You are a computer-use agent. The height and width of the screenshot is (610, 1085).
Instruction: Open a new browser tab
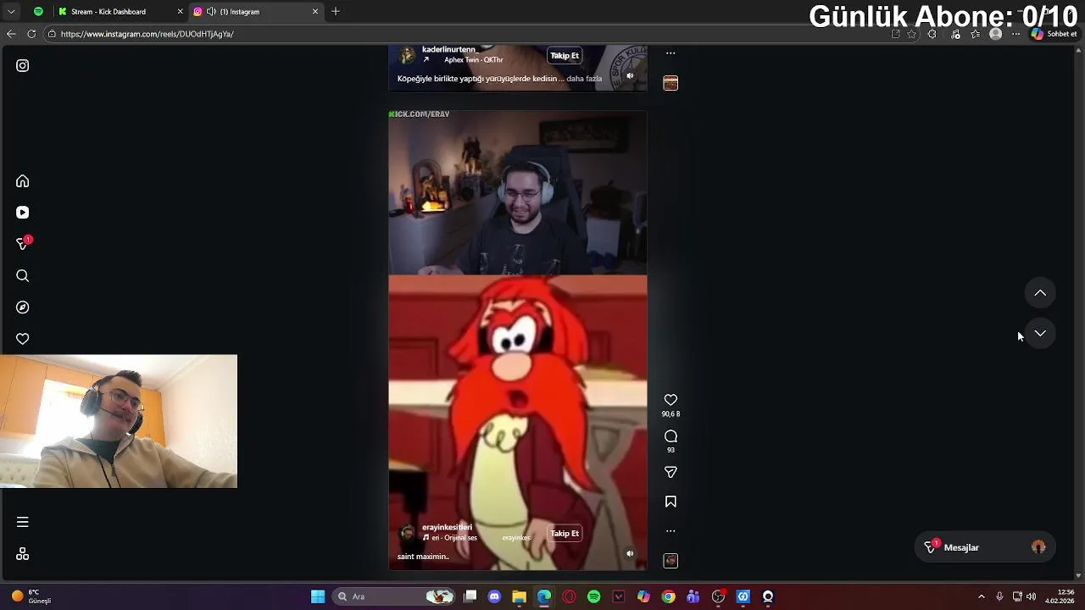[336, 12]
